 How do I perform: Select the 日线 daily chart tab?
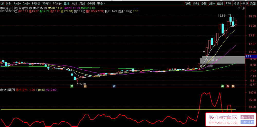66,3
